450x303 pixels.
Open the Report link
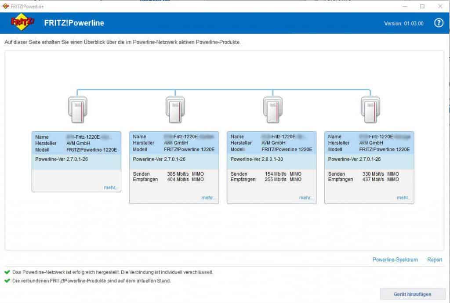[435, 260]
